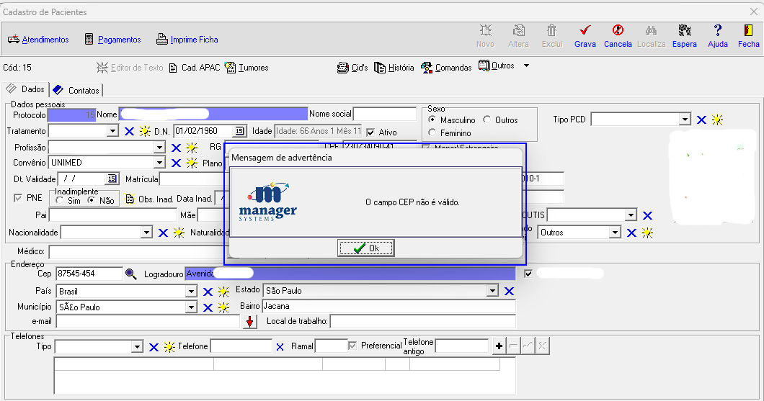Open the D.N. date calendar picker
This screenshot has height=401, width=764.
239,131
